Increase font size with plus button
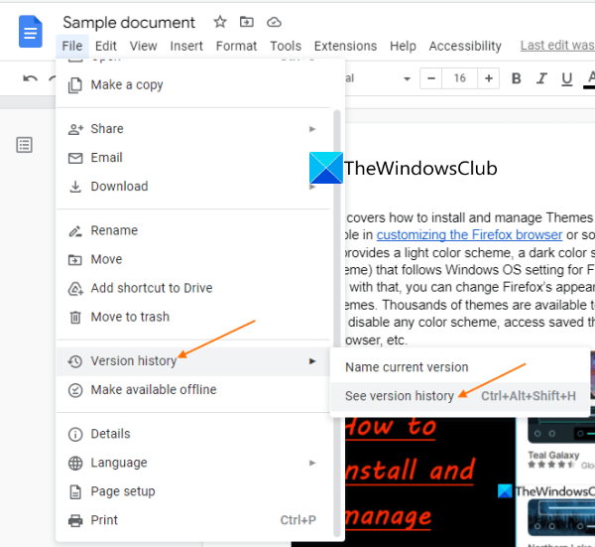 (x=489, y=78)
